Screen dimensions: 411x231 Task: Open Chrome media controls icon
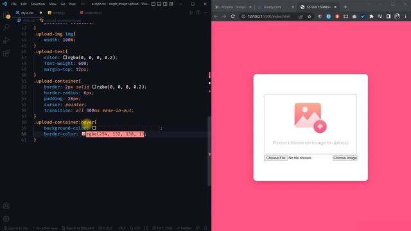[380, 16]
